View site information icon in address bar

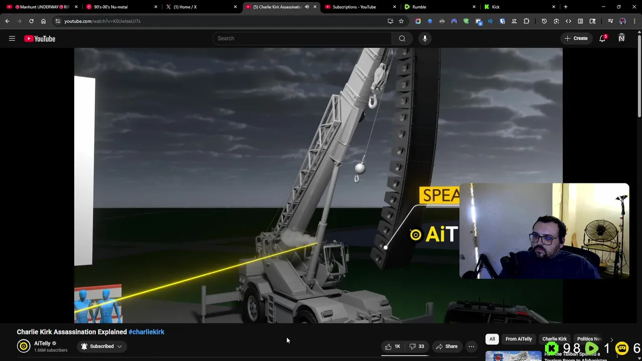click(x=58, y=21)
